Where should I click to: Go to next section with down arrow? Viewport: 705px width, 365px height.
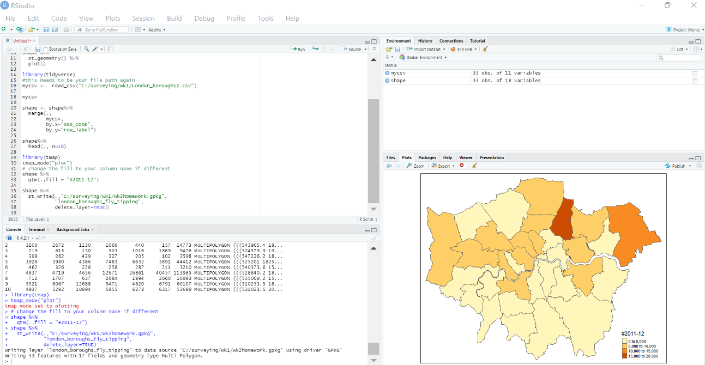(x=332, y=49)
